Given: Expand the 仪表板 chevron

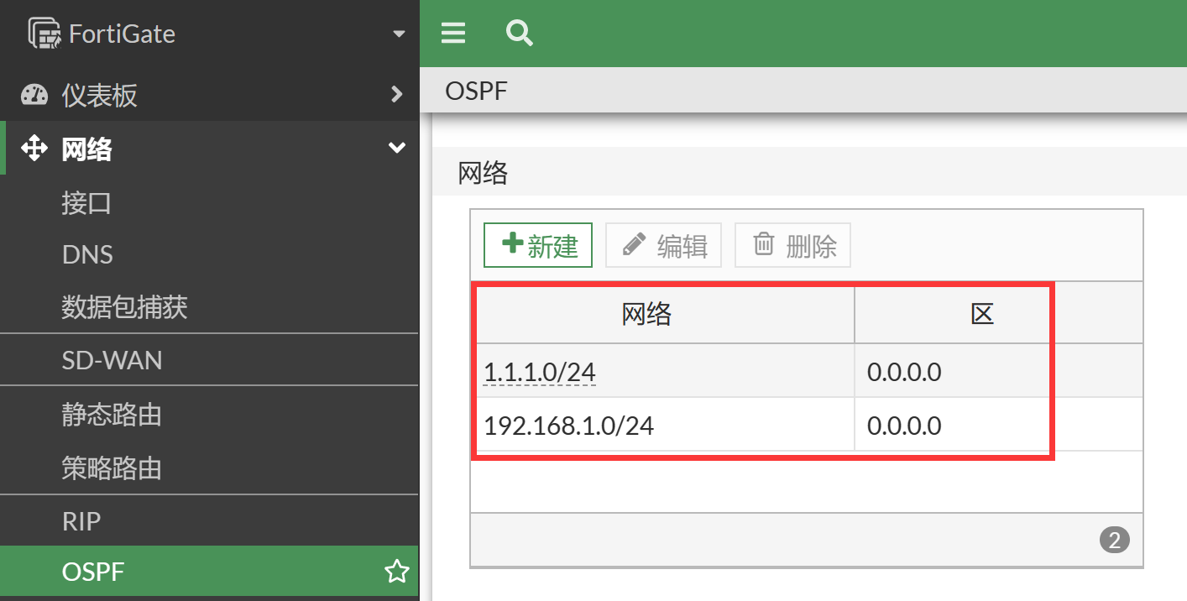Looking at the screenshot, I should 397,95.
